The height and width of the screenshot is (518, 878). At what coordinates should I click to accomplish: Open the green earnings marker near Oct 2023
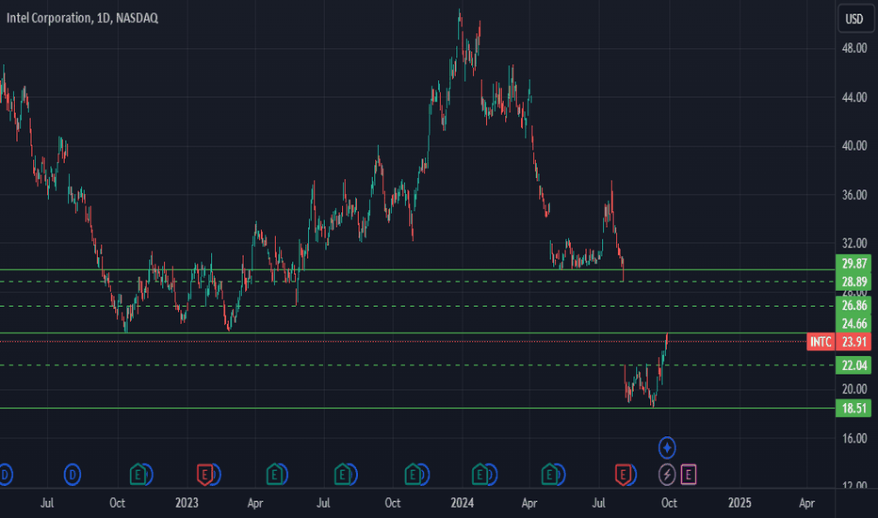413,475
